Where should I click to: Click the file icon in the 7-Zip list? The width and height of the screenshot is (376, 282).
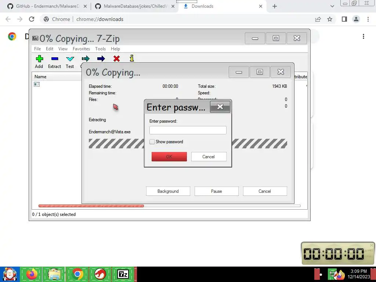[x=37, y=84]
